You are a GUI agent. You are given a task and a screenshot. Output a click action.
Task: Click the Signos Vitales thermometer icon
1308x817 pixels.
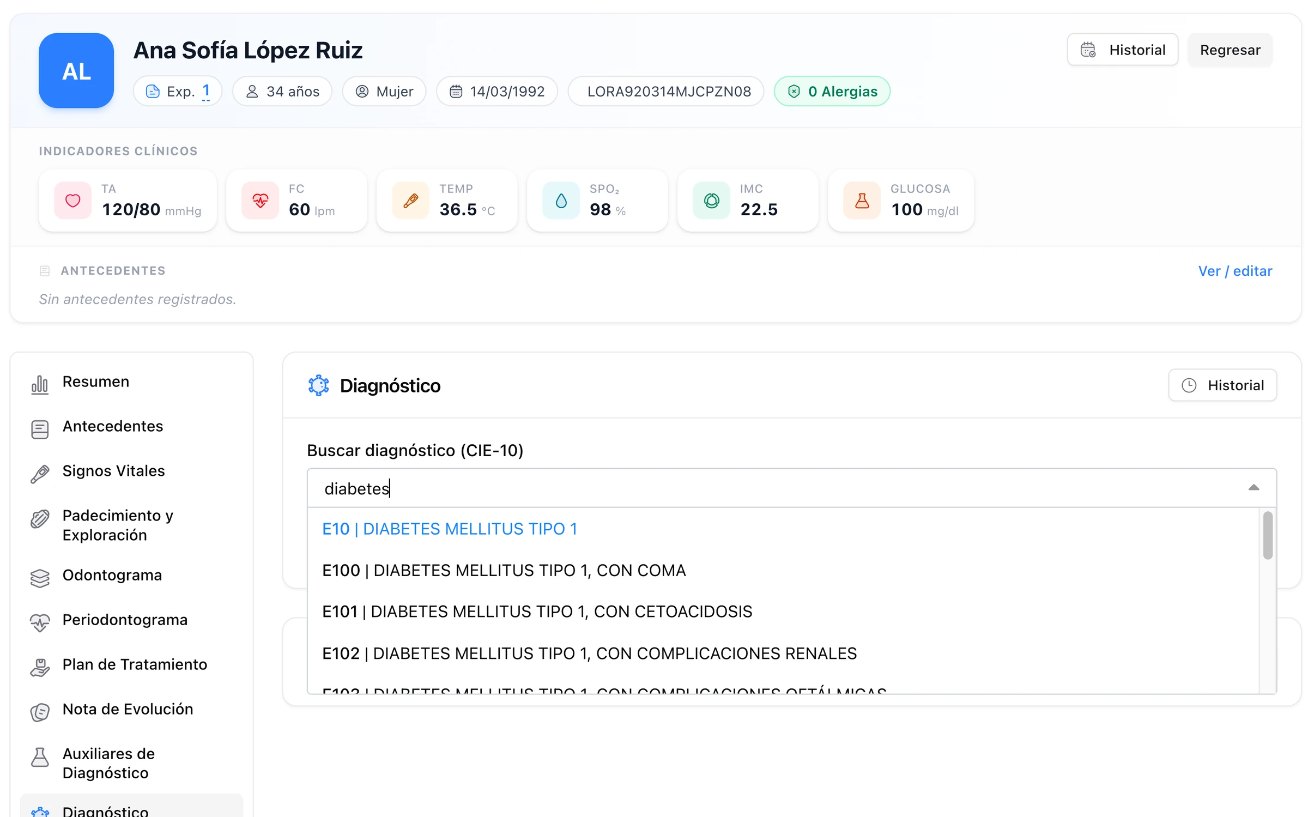(x=40, y=474)
